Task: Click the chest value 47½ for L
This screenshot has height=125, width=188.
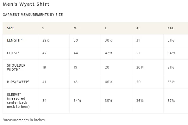Action: [109, 53]
